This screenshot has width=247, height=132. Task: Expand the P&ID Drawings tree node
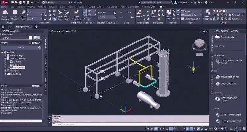pos(5,55)
